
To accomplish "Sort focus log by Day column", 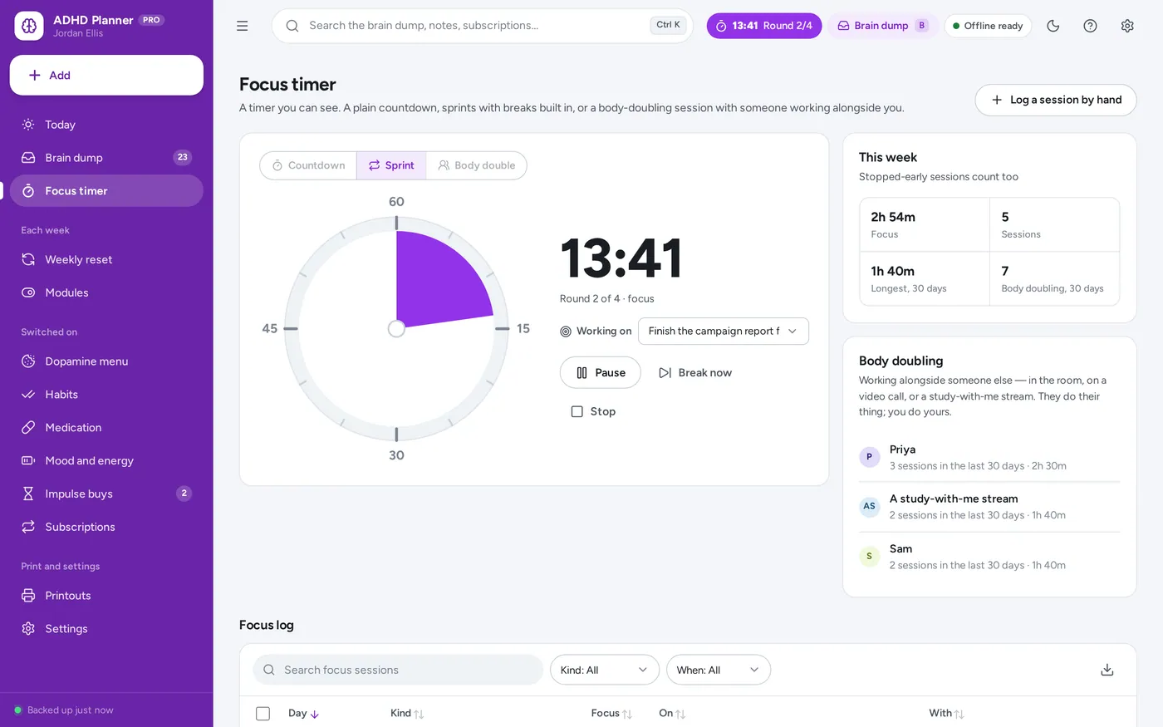I will pos(303,714).
